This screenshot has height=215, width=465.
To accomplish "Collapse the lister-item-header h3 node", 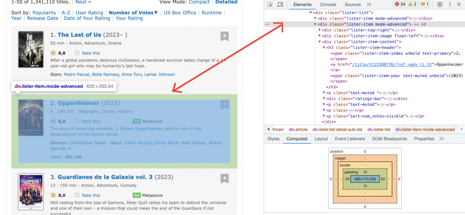I will pos(324,47).
